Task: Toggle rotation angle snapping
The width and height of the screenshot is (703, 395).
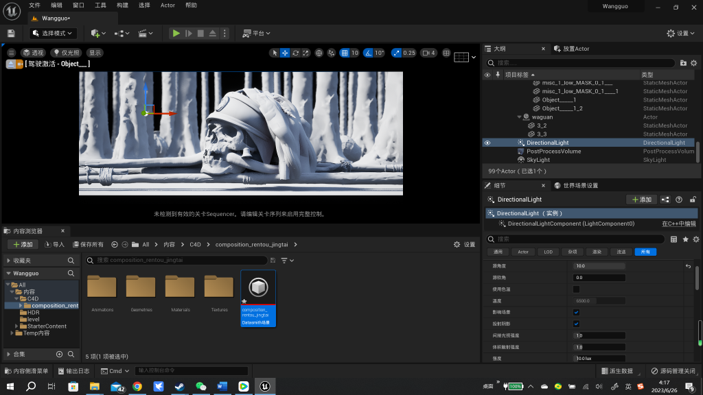Action: tap(368, 53)
